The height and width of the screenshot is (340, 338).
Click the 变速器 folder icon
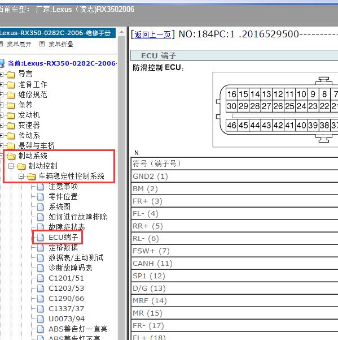pos(11,126)
